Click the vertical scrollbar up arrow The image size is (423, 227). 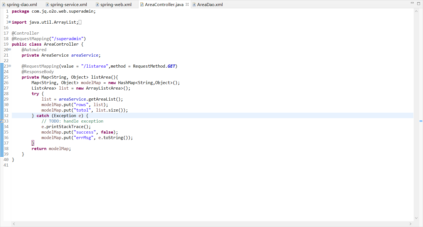click(x=416, y=11)
